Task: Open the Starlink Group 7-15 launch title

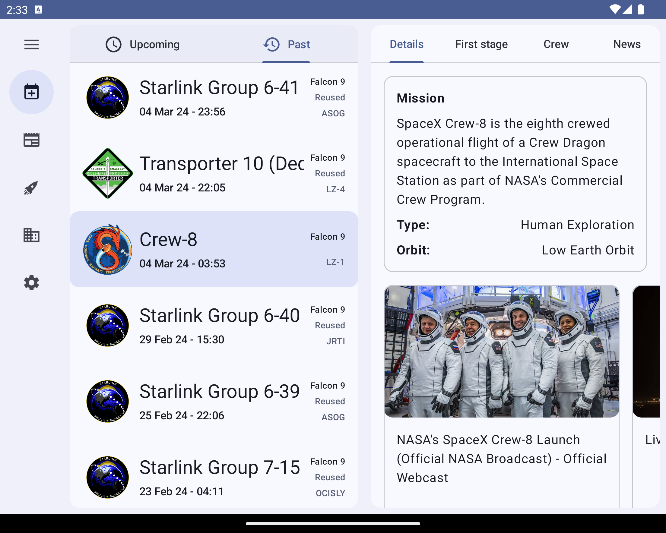Action: click(220, 468)
